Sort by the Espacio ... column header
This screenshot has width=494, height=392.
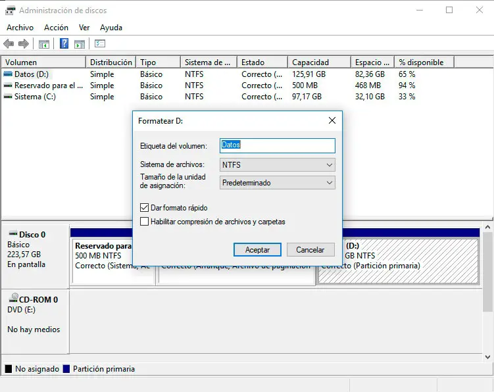click(373, 62)
